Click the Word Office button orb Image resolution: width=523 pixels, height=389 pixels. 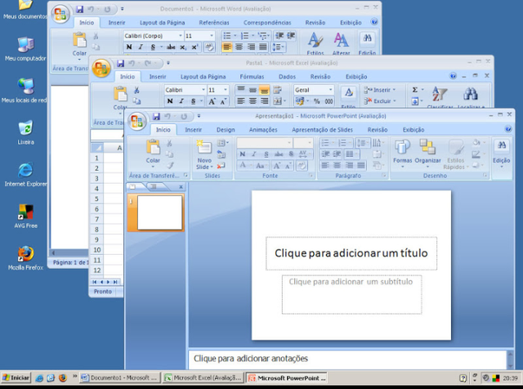(x=60, y=14)
